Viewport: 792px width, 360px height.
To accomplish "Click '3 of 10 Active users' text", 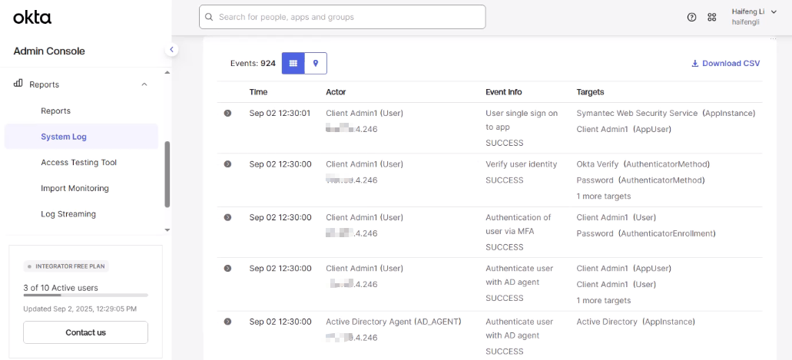I will [x=61, y=288].
